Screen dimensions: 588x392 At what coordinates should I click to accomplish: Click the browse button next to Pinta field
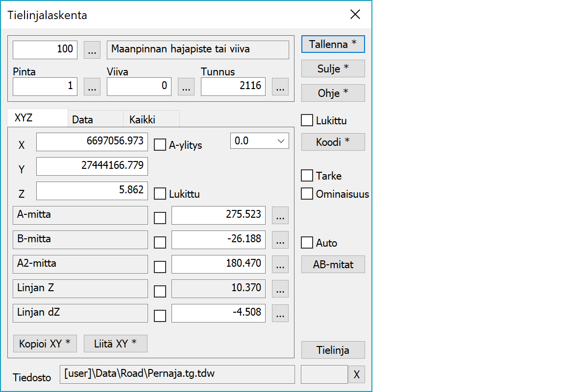tap(92, 87)
